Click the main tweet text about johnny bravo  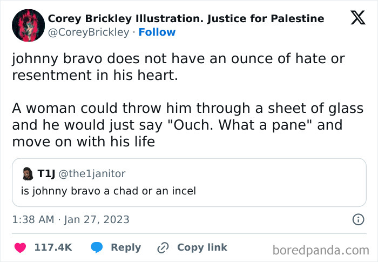[178, 66]
